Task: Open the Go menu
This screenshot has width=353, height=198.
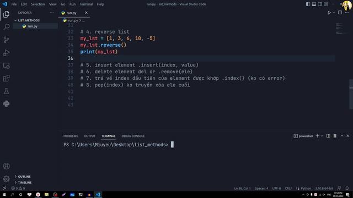Action: coord(63,4)
